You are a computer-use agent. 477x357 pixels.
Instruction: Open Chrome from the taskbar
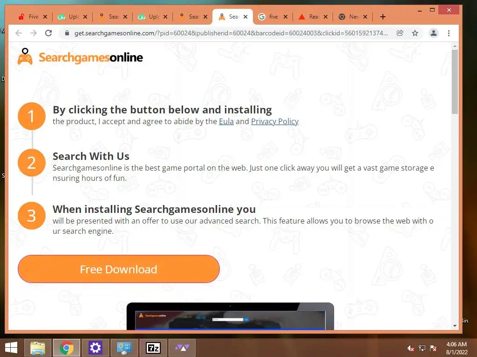pyautogui.click(x=67, y=348)
